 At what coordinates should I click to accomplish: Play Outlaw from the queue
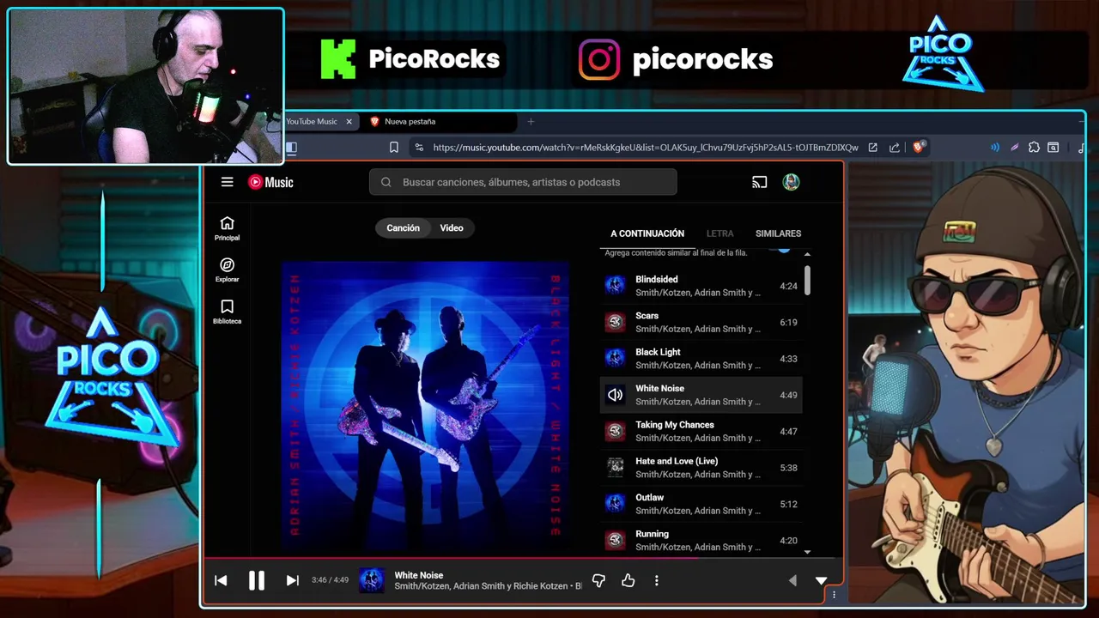[701, 504]
